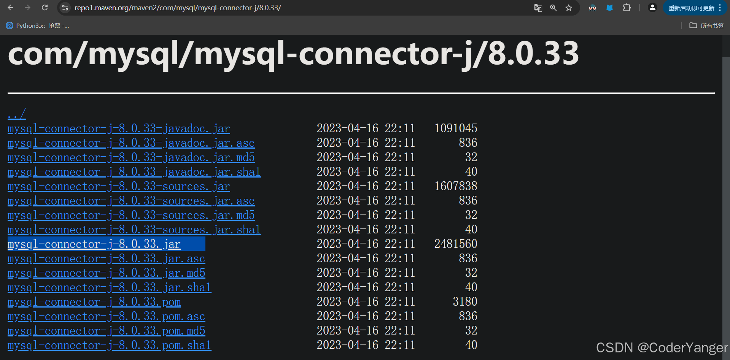Viewport: 730px width, 360px height.
Task: Bookmark this page with the star icon
Action: (569, 8)
